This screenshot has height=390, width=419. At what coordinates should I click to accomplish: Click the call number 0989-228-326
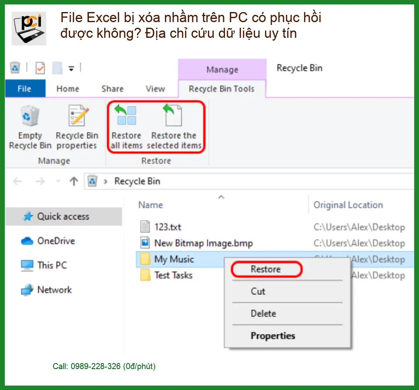pos(95,366)
